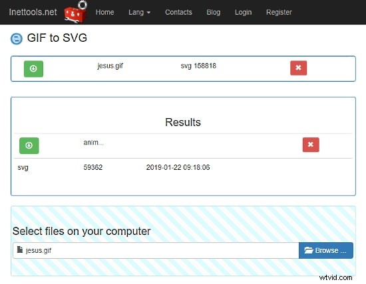
Task: Click the anim... result filename
Action: pos(93,142)
